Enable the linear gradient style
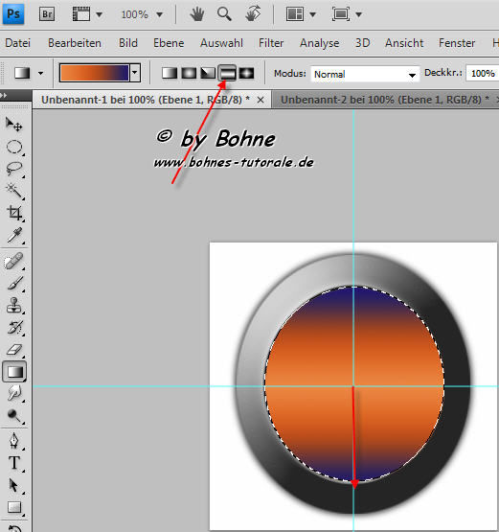499x532 pixels. 170,73
